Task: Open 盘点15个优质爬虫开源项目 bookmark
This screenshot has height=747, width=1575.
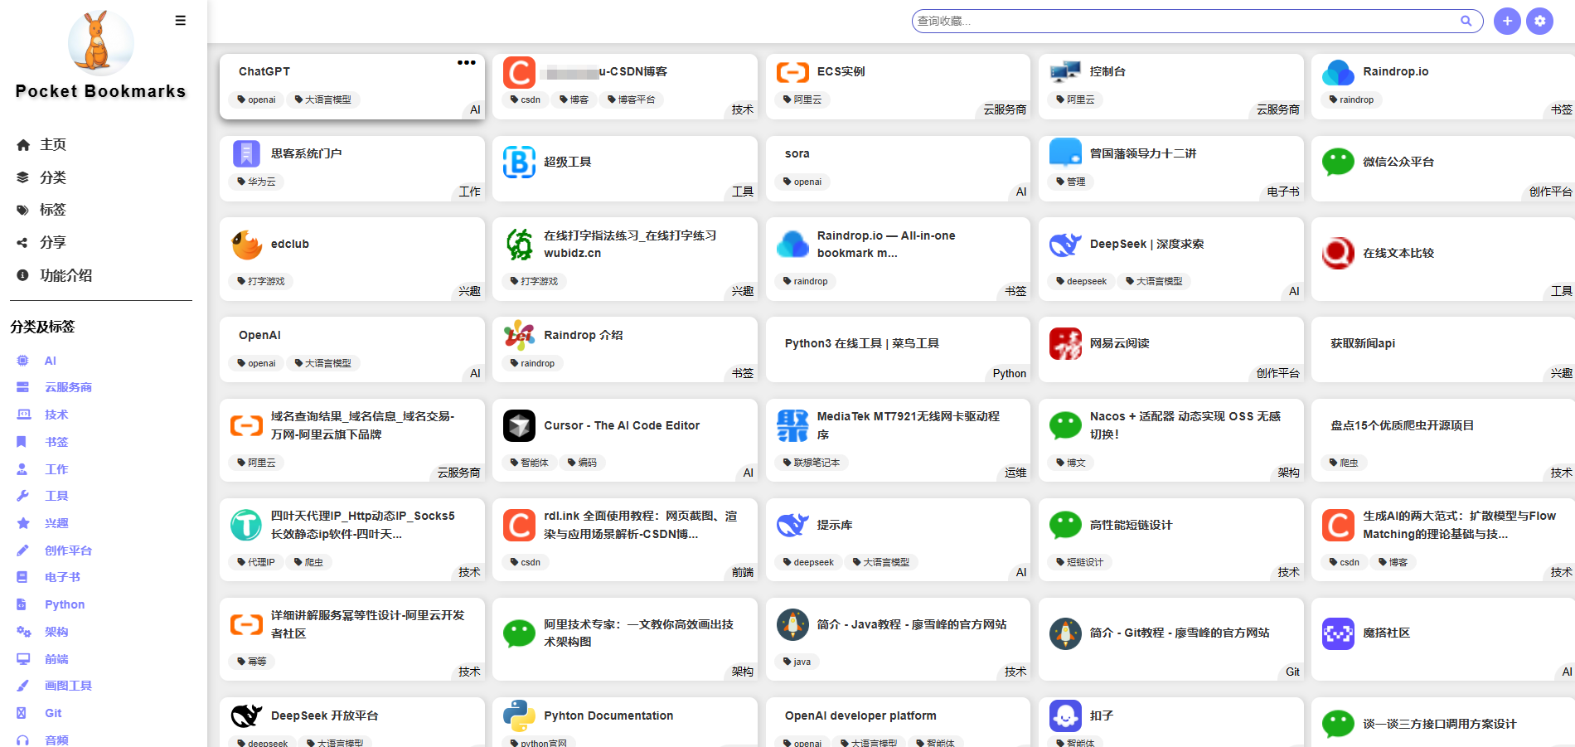Action: tap(1403, 425)
